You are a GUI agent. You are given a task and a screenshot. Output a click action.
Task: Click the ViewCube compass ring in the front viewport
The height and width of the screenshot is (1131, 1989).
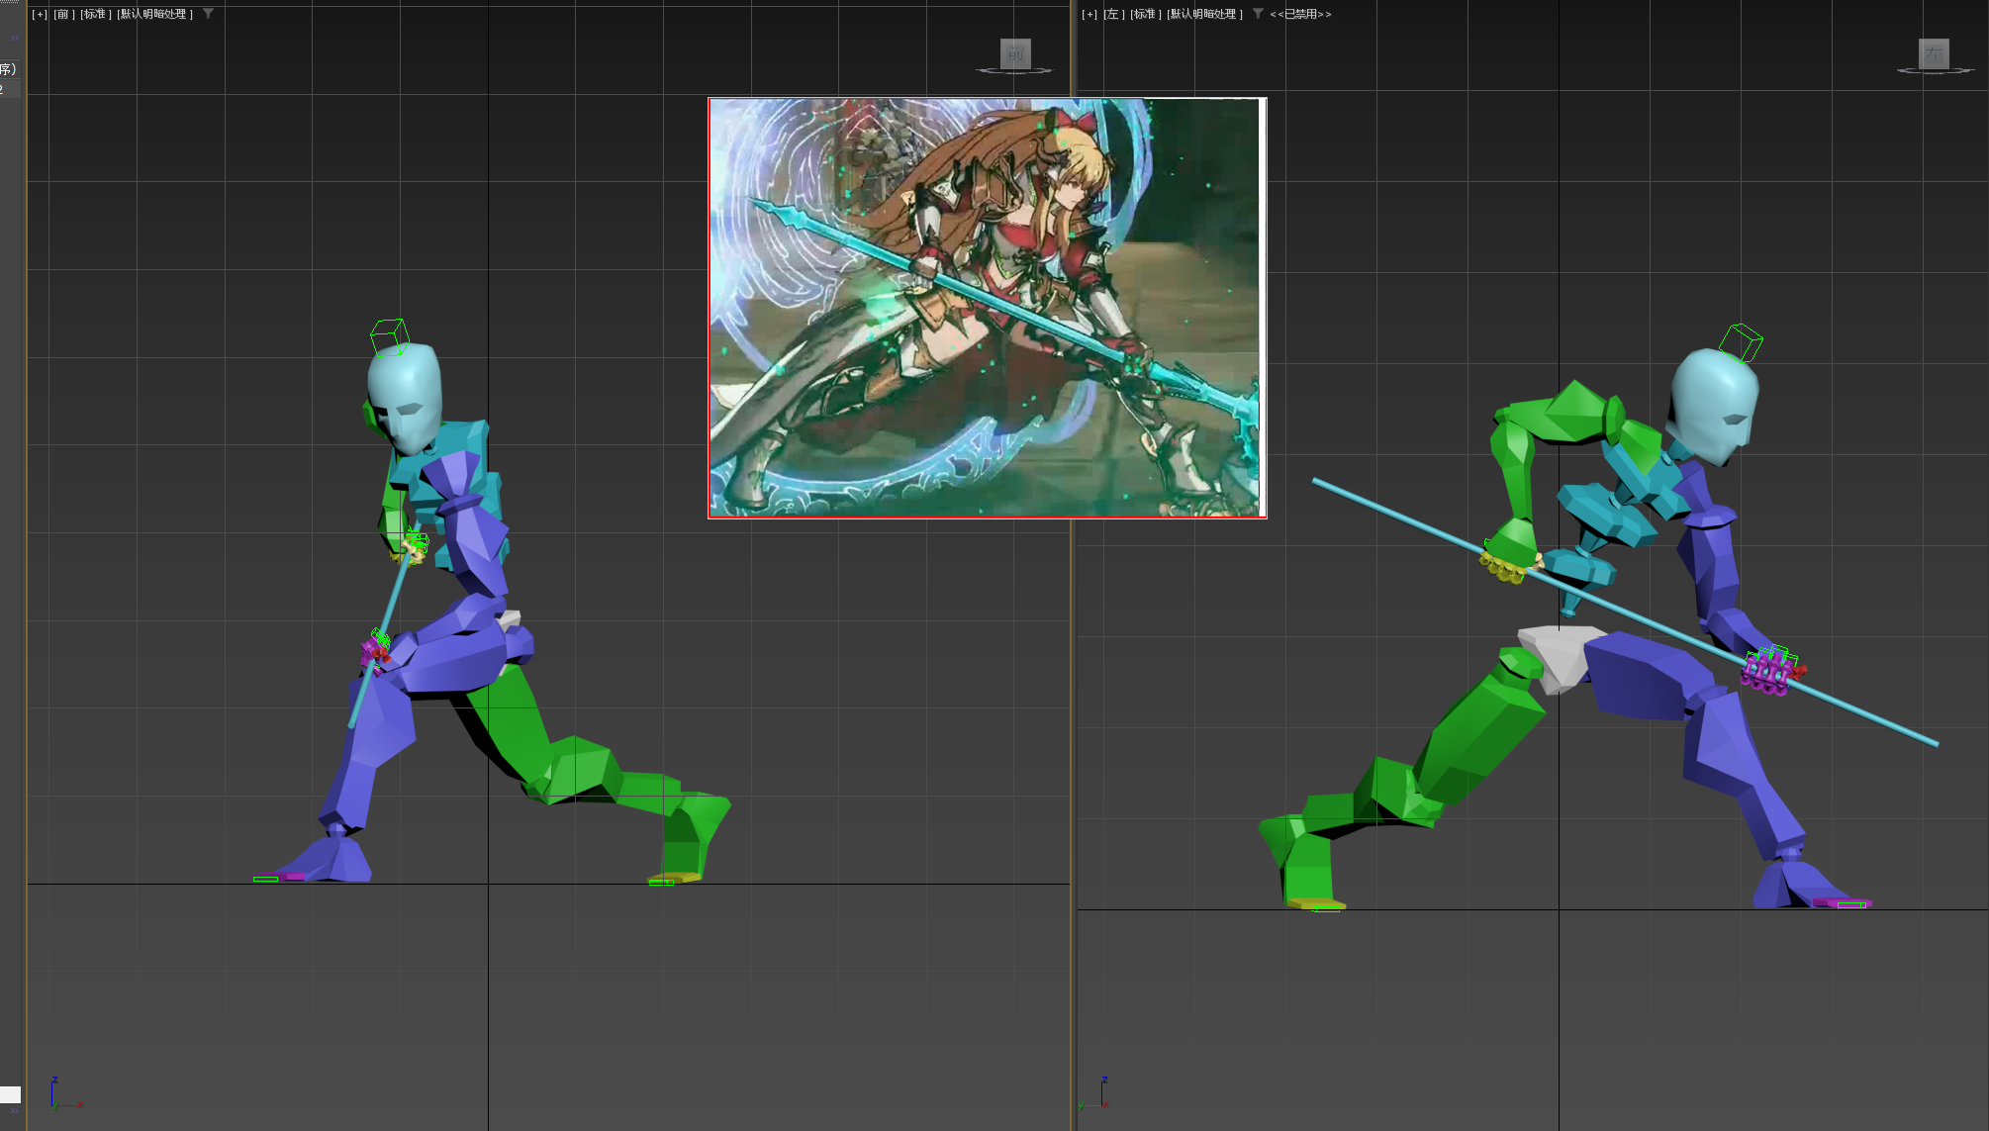tap(1016, 71)
